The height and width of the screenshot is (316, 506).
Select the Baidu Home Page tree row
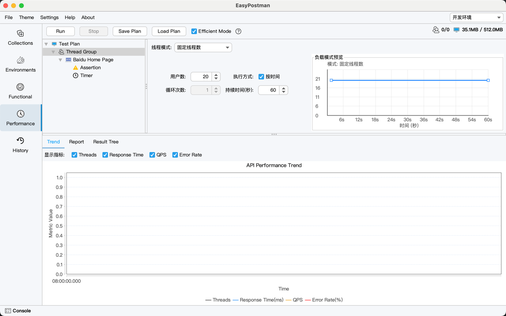(x=94, y=60)
